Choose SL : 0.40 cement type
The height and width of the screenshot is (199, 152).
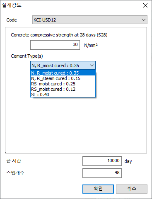63,95
